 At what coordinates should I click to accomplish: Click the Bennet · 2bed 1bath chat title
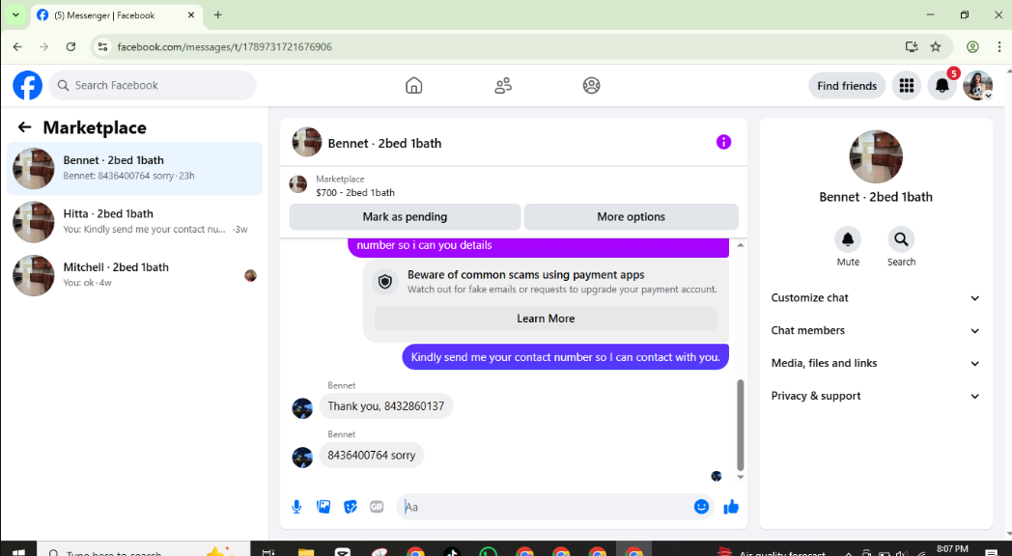point(384,143)
